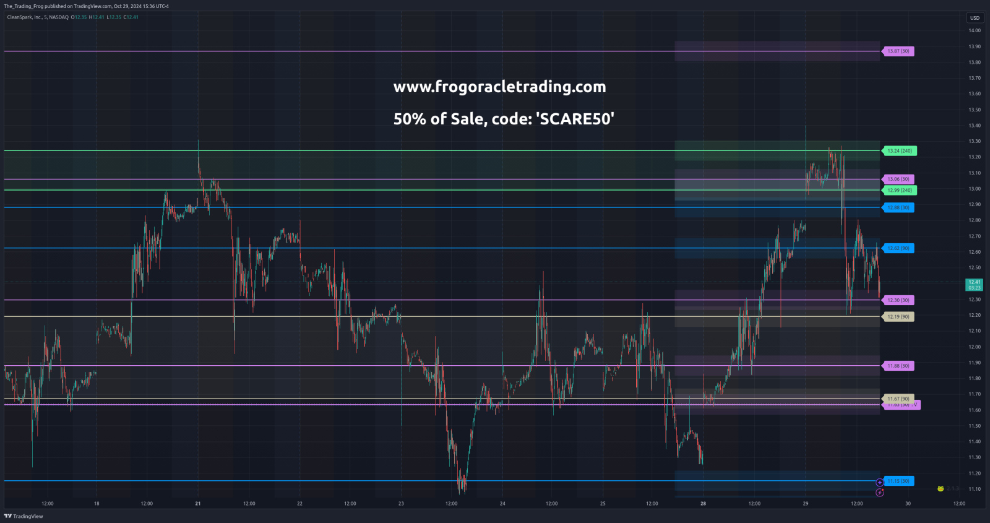
Task: Select the 13.06 (30) level label
Action: (x=898, y=179)
